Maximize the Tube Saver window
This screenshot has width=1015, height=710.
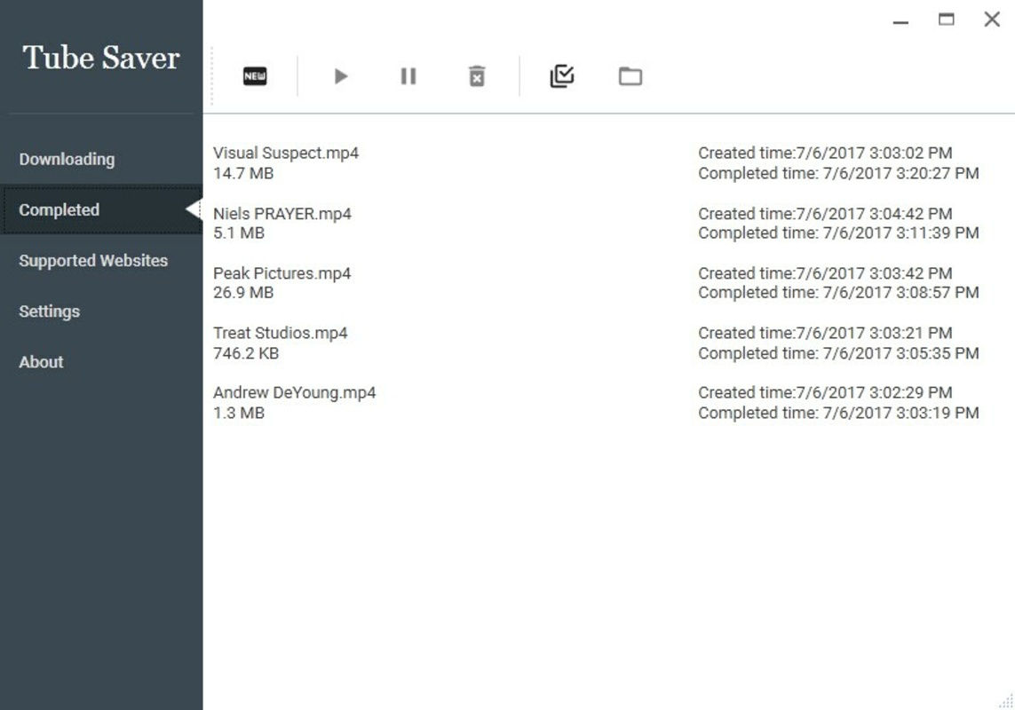(x=947, y=20)
